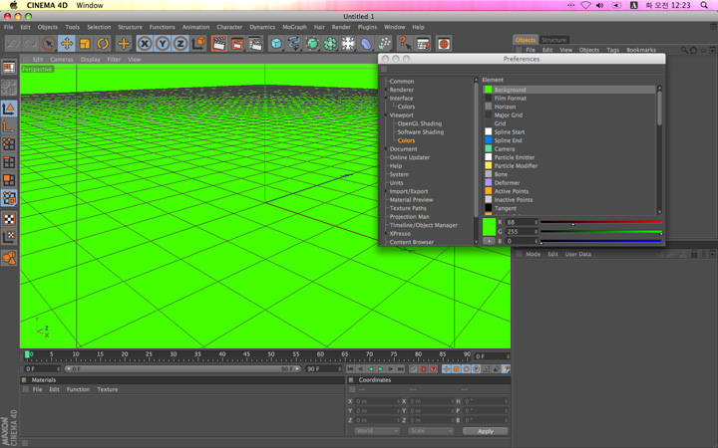Viewport: 718px width, 448px height.
Task: Open the Render menu
Action: (x=341, y=27)
